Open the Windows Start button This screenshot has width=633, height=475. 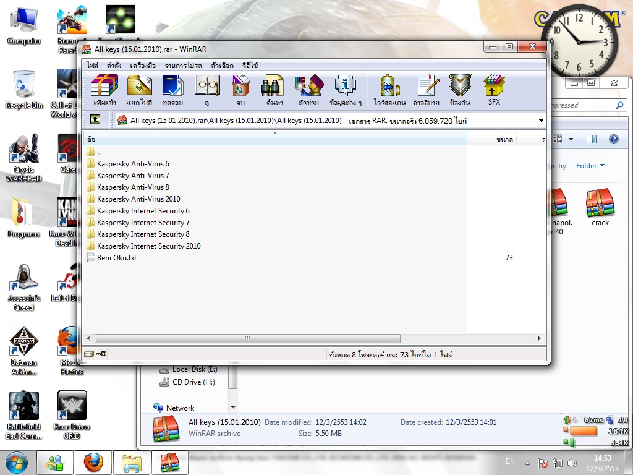point(16,463)
